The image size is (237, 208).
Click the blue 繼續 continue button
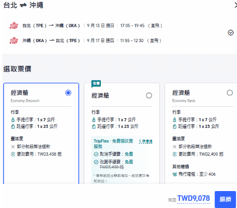[225, 199]
